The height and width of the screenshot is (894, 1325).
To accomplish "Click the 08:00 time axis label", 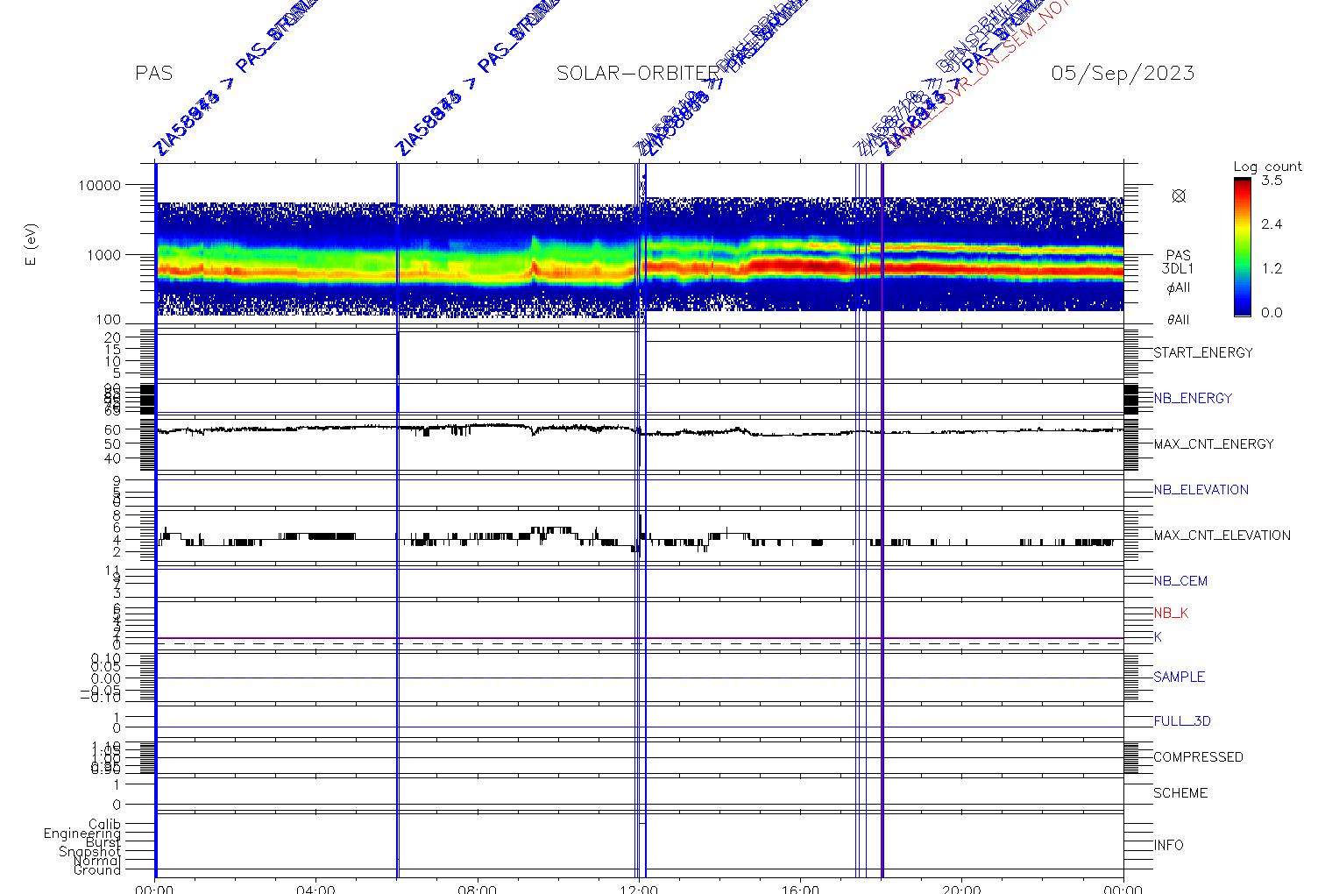I will click(x=478, y=889).
